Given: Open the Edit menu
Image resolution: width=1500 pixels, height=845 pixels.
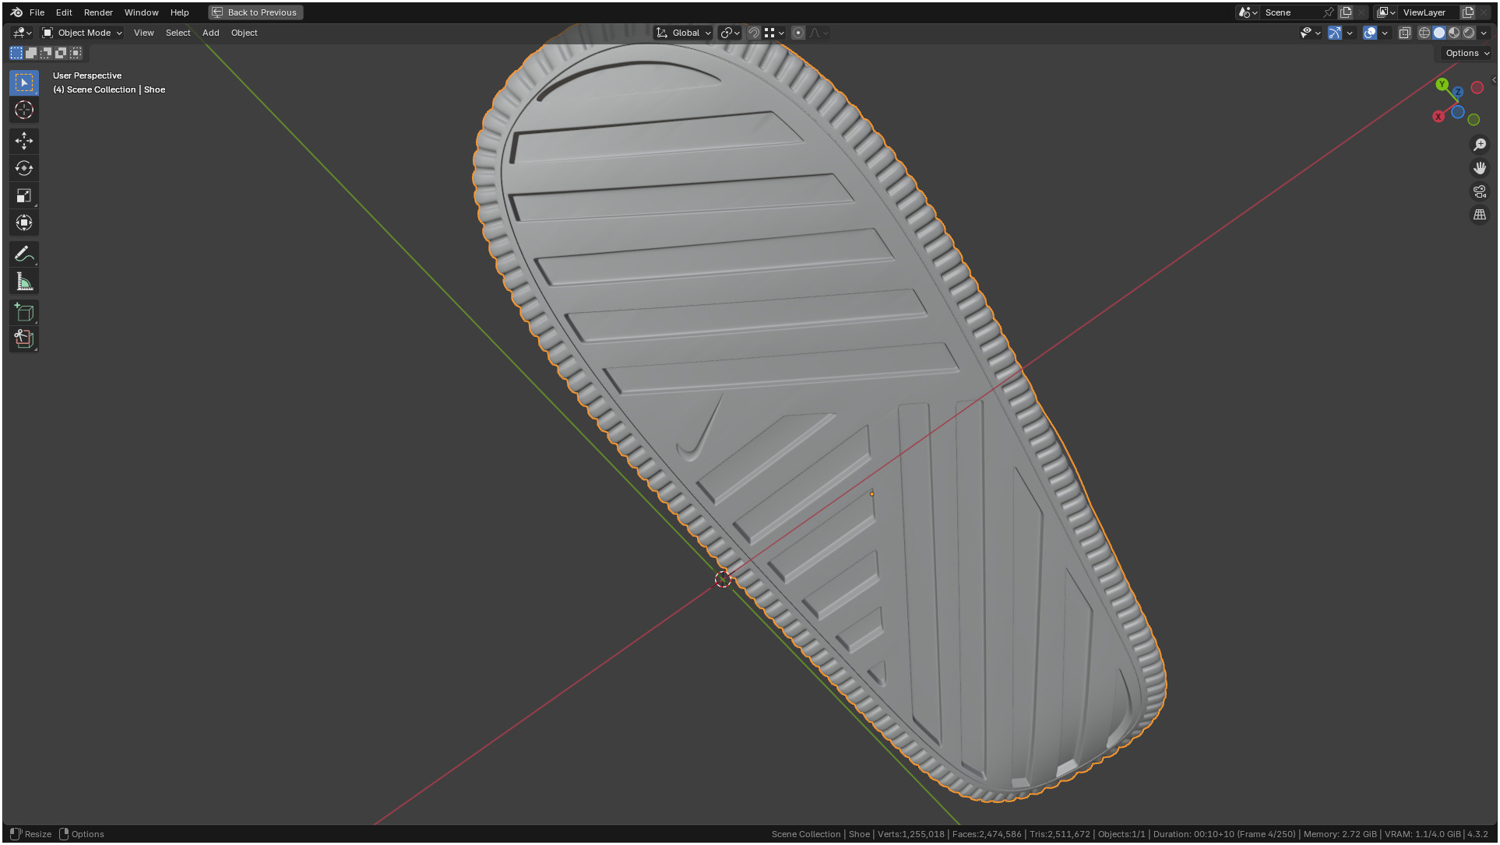Looking at the screenshot, I should 64,12.
